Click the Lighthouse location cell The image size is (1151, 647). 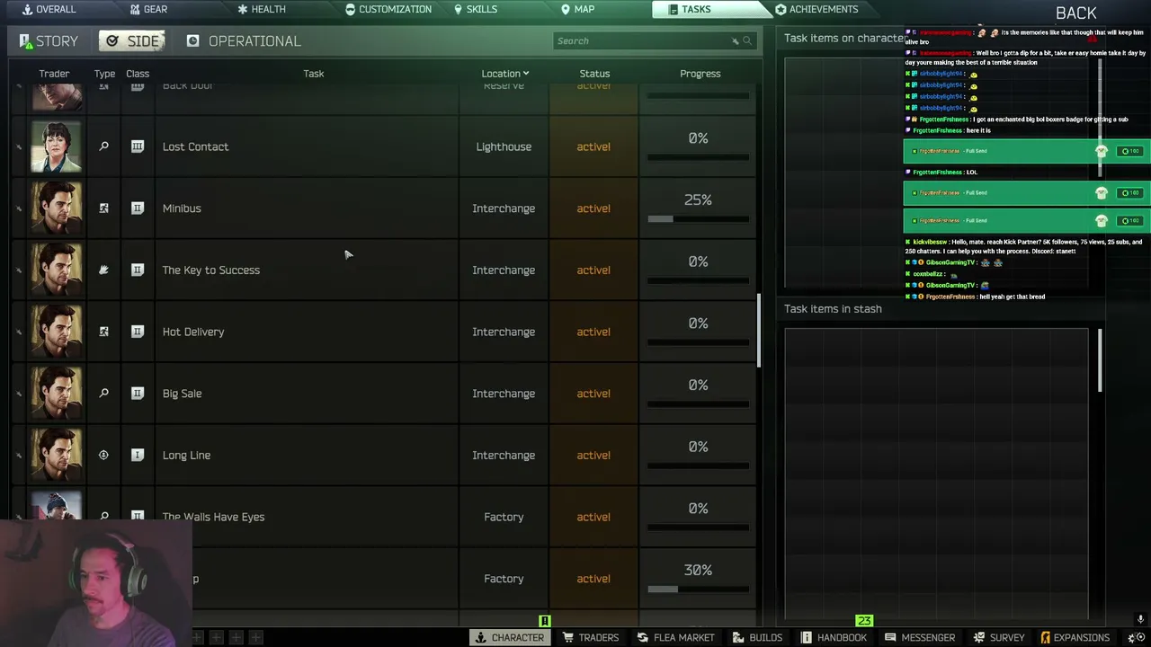click(x=504, y=146)
